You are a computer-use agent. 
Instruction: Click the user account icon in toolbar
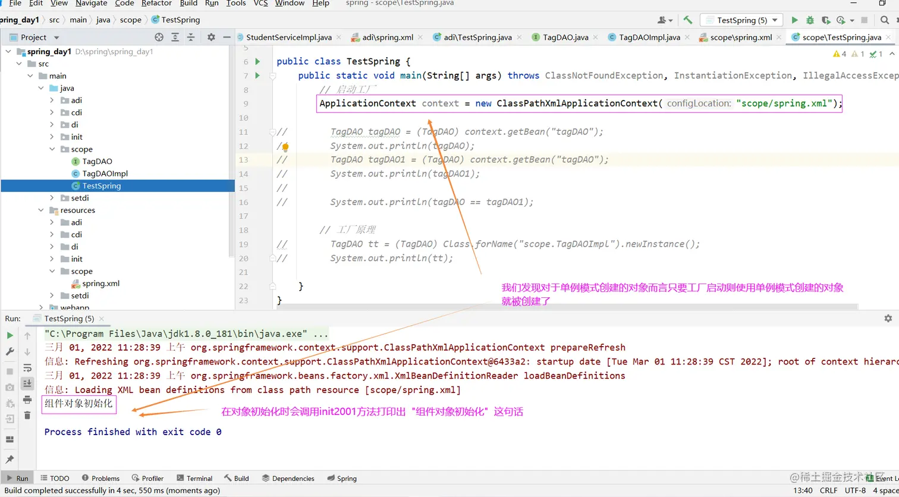coord(663,20)
